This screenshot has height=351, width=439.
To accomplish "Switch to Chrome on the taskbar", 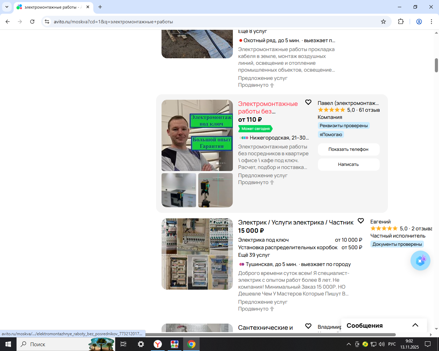I will (x=191, y=344).
